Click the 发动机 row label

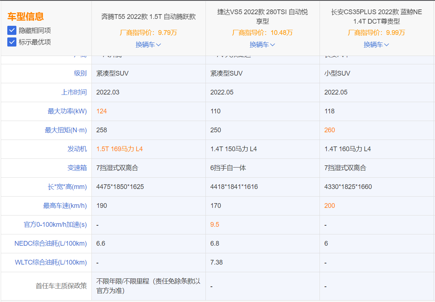click(77, 149)
